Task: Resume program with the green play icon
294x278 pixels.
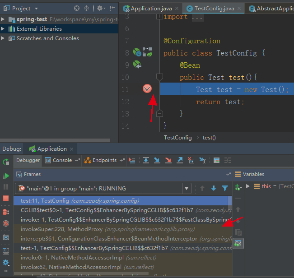Action: point(6,176)
